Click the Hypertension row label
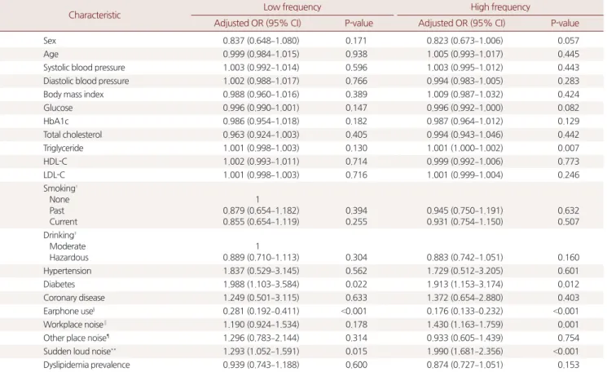 click(67, 271)
